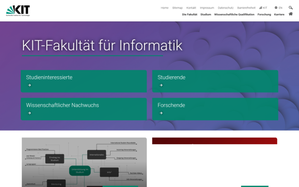Click the KIT logo
Viewport: 299px width, 187px height.
(x=18, y=10)
